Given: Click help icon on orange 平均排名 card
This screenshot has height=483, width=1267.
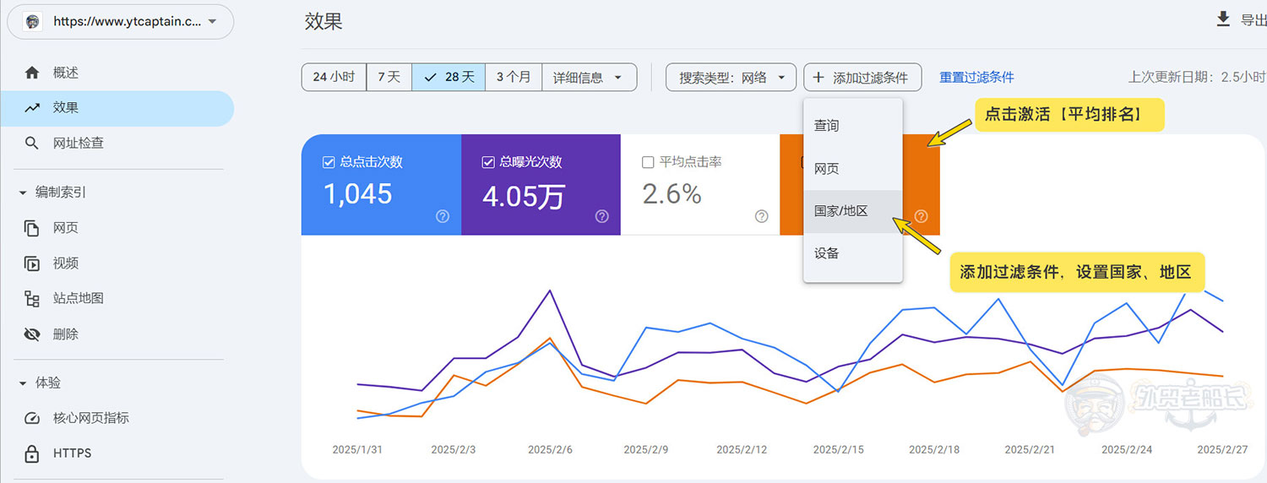Looking at the screenshot, I should pyautogui.click(x=922, y=216).
